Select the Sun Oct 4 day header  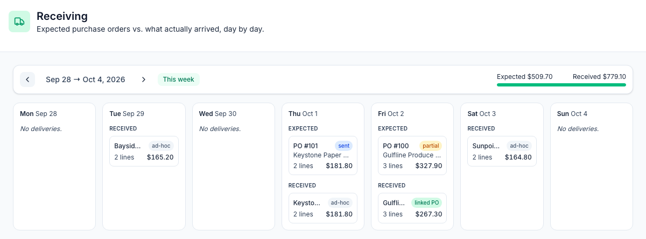coord(572,114)
